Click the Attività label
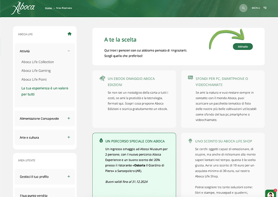Image resolution: width=278 pixels, height=197 pixels. point(24,51)
